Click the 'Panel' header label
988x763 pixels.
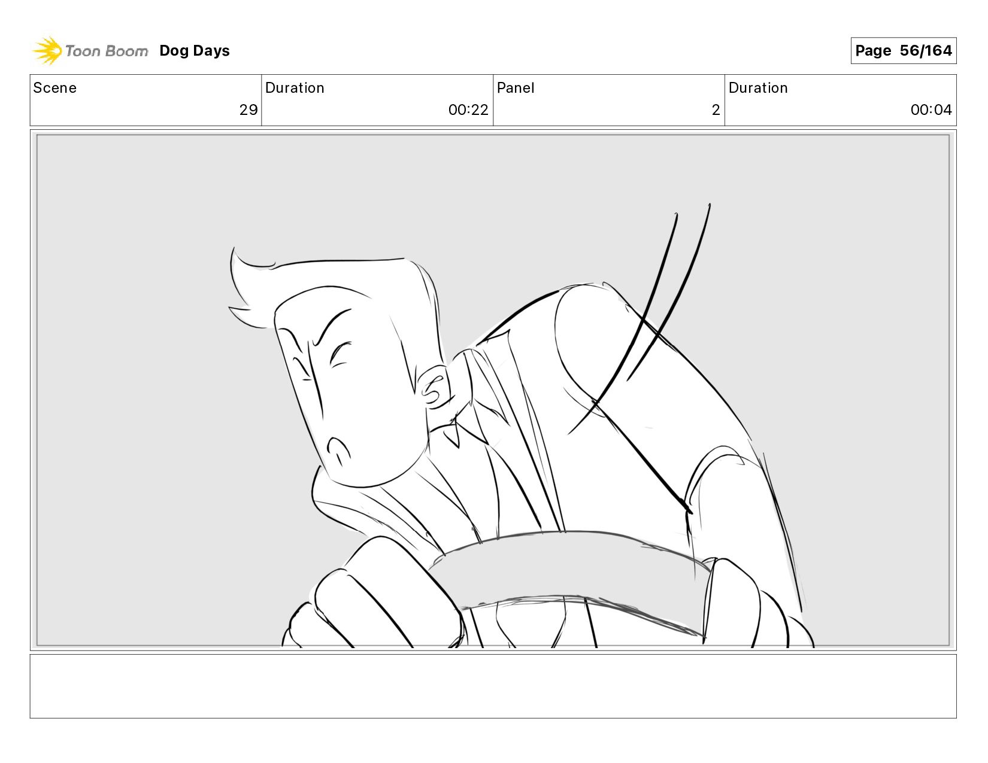pyautogui.click(x=516, y=88)
